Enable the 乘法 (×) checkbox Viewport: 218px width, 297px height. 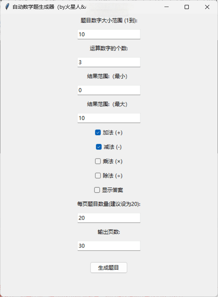point(98,161)
